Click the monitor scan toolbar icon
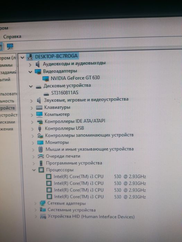This screenshot has height=242, width=182. pyautogui.click(x=10, y=46)
